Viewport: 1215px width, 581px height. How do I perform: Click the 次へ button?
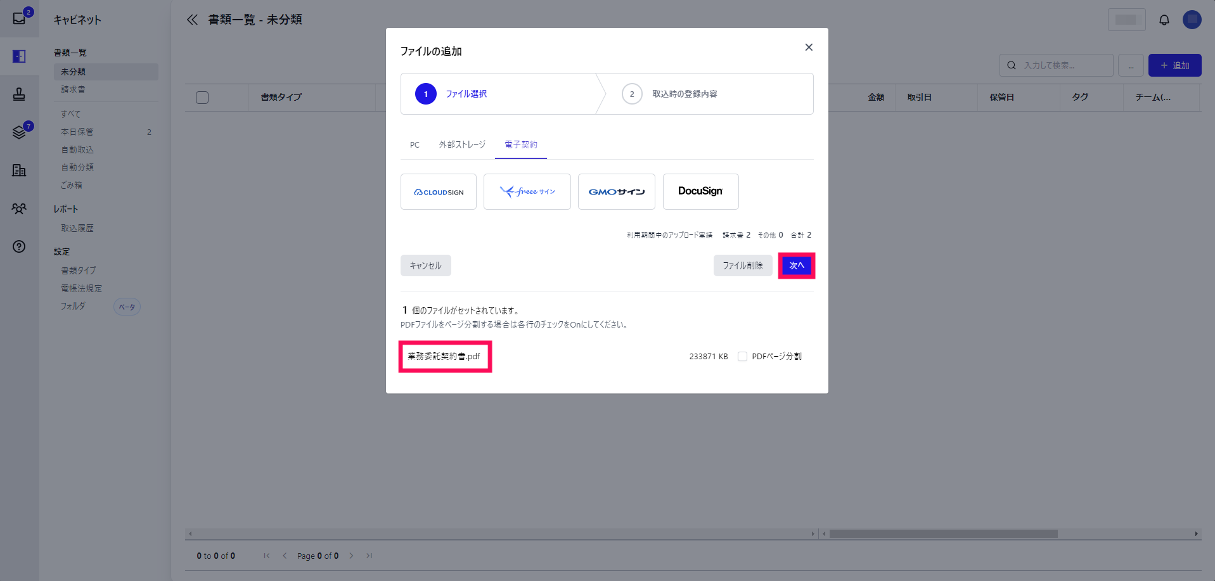click(x=797, y=265)
